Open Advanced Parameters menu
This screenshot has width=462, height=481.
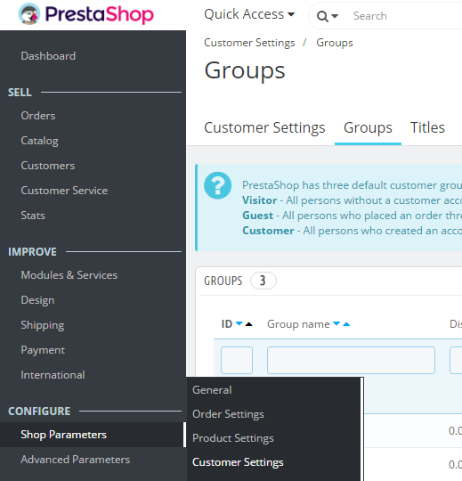click(76, 460)
